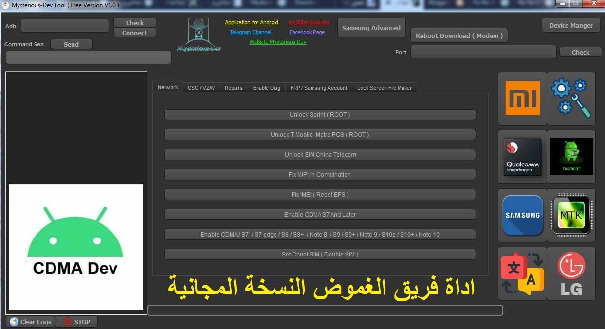
Task: Click Unlock Sprint ( ROOT ) button
Action: (x=320, y=115)
